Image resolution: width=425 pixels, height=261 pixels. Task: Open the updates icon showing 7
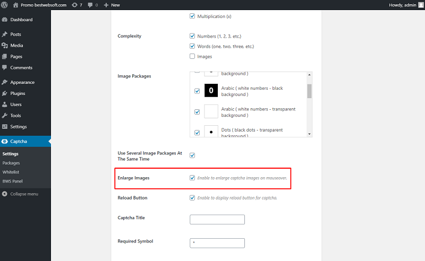[x=74, y=5]
